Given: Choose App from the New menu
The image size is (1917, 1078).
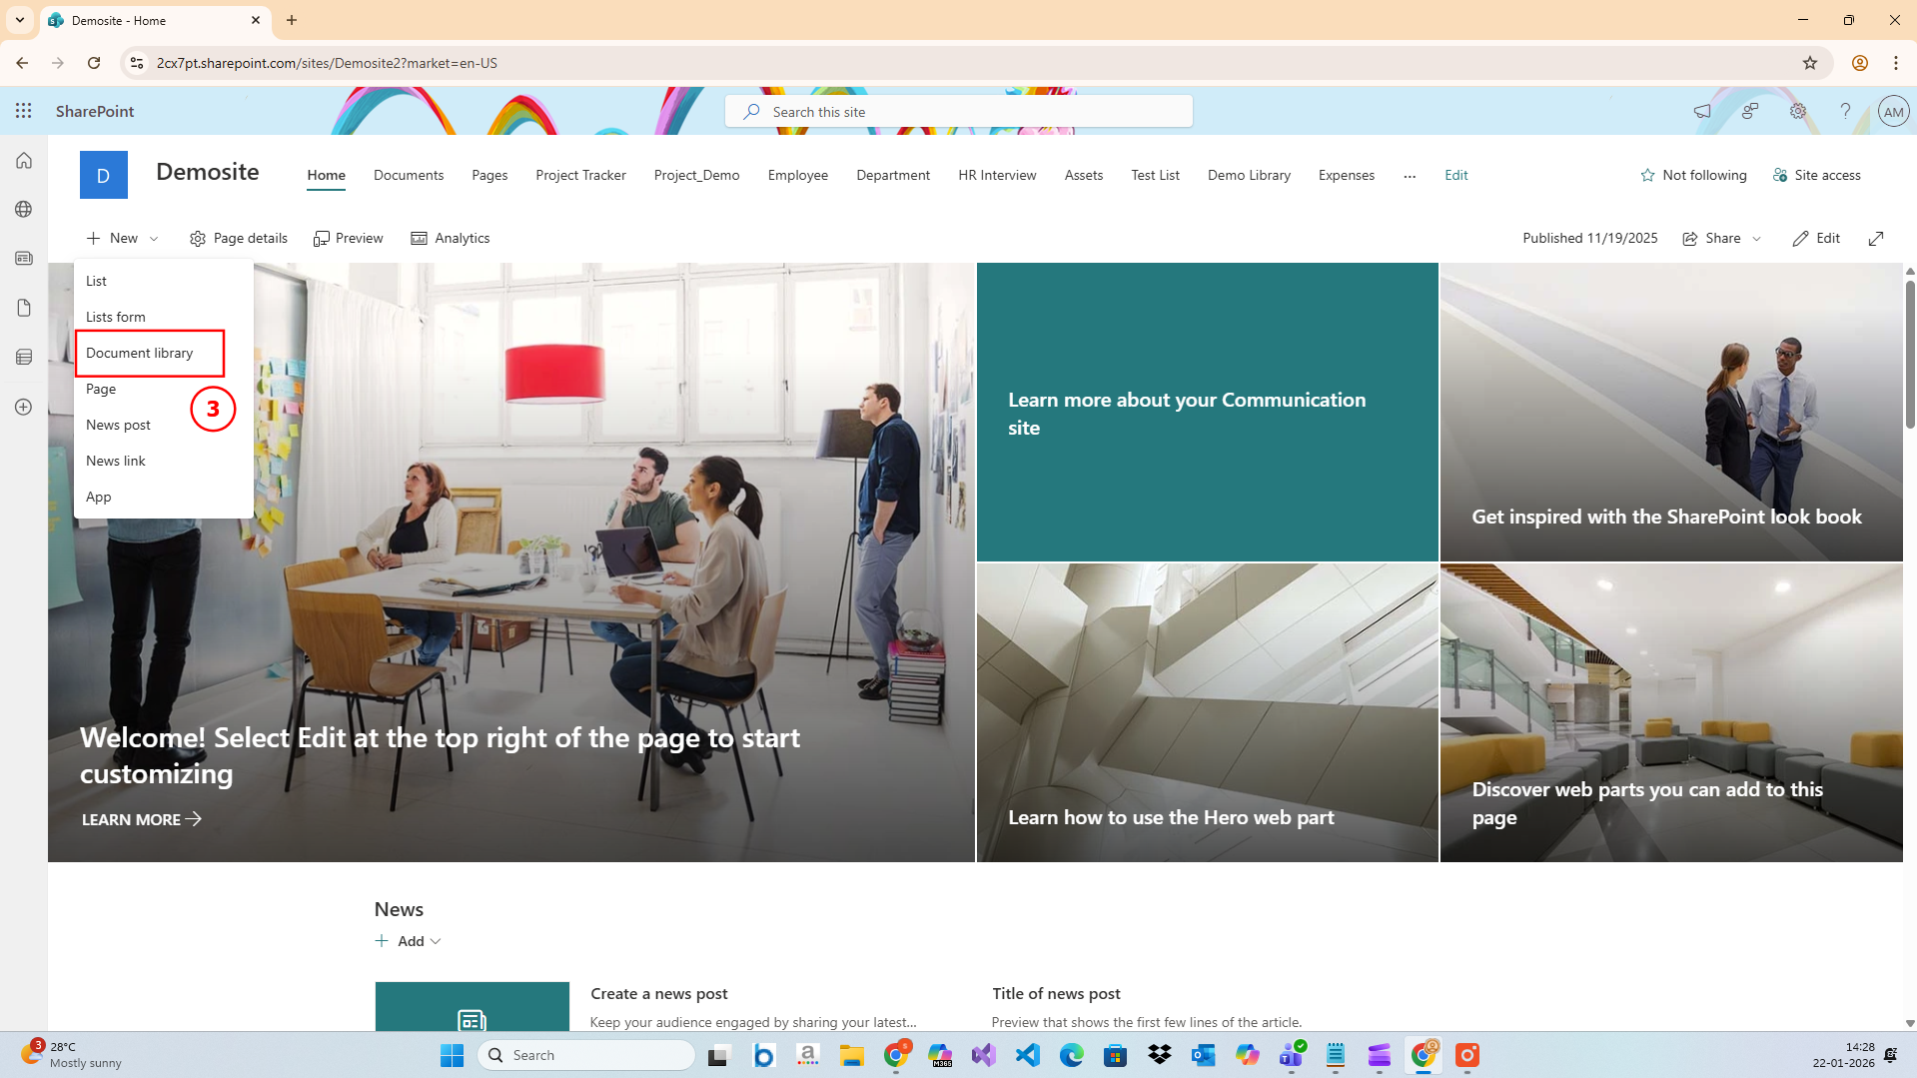Looking at the screenshot, I should 163,498.
